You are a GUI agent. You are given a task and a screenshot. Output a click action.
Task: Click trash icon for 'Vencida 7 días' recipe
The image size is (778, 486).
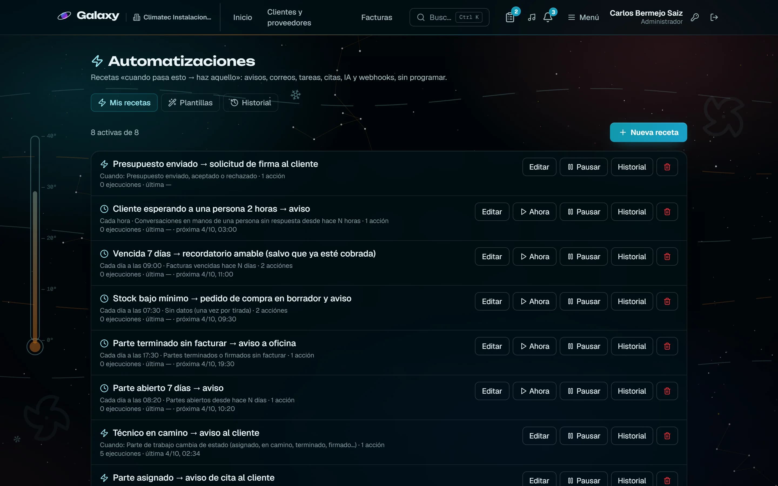tap(667, 256)
